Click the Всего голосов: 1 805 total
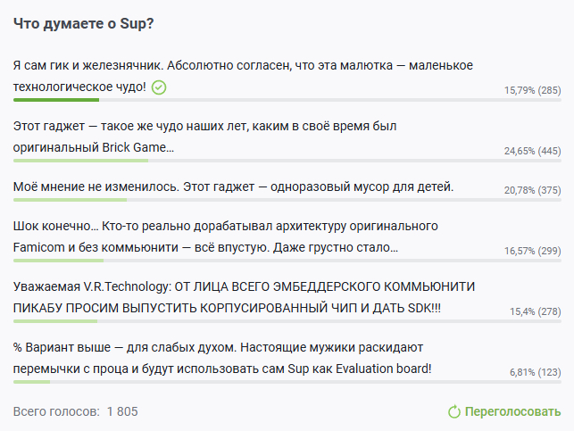This screenshot has height=431, width=574. pyautogui.click(x=76, y=412)
